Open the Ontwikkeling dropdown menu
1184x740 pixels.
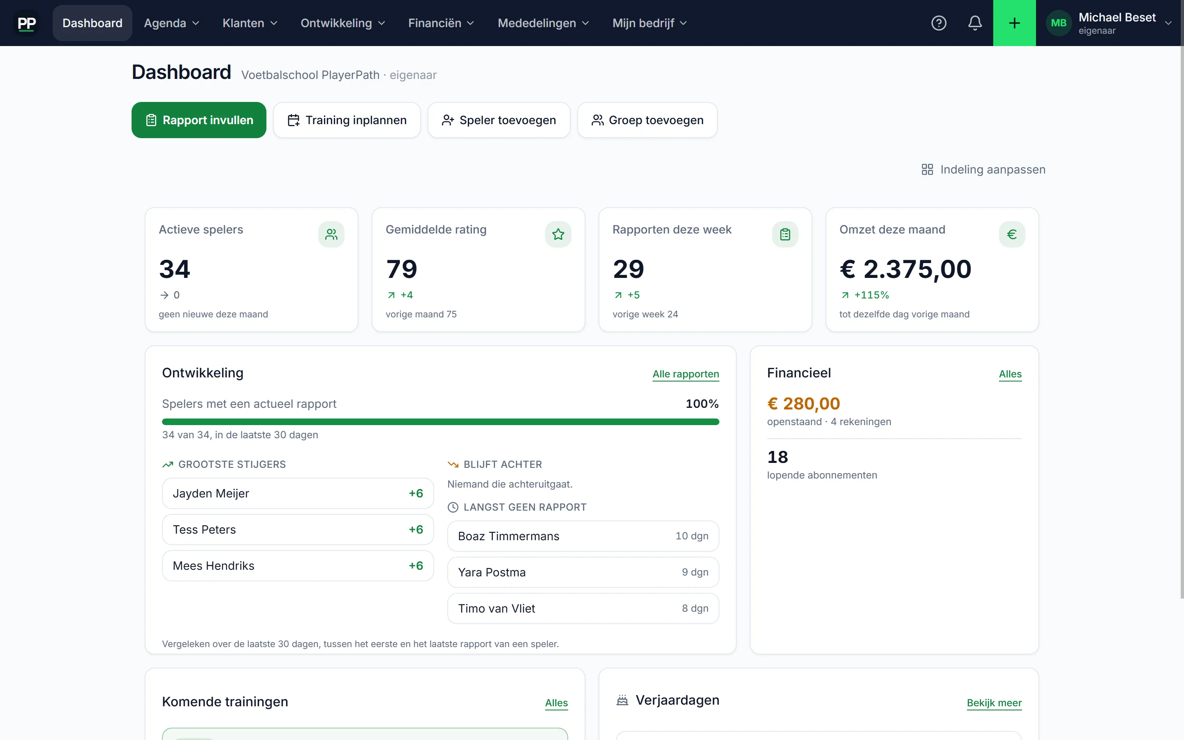point(343,23)
